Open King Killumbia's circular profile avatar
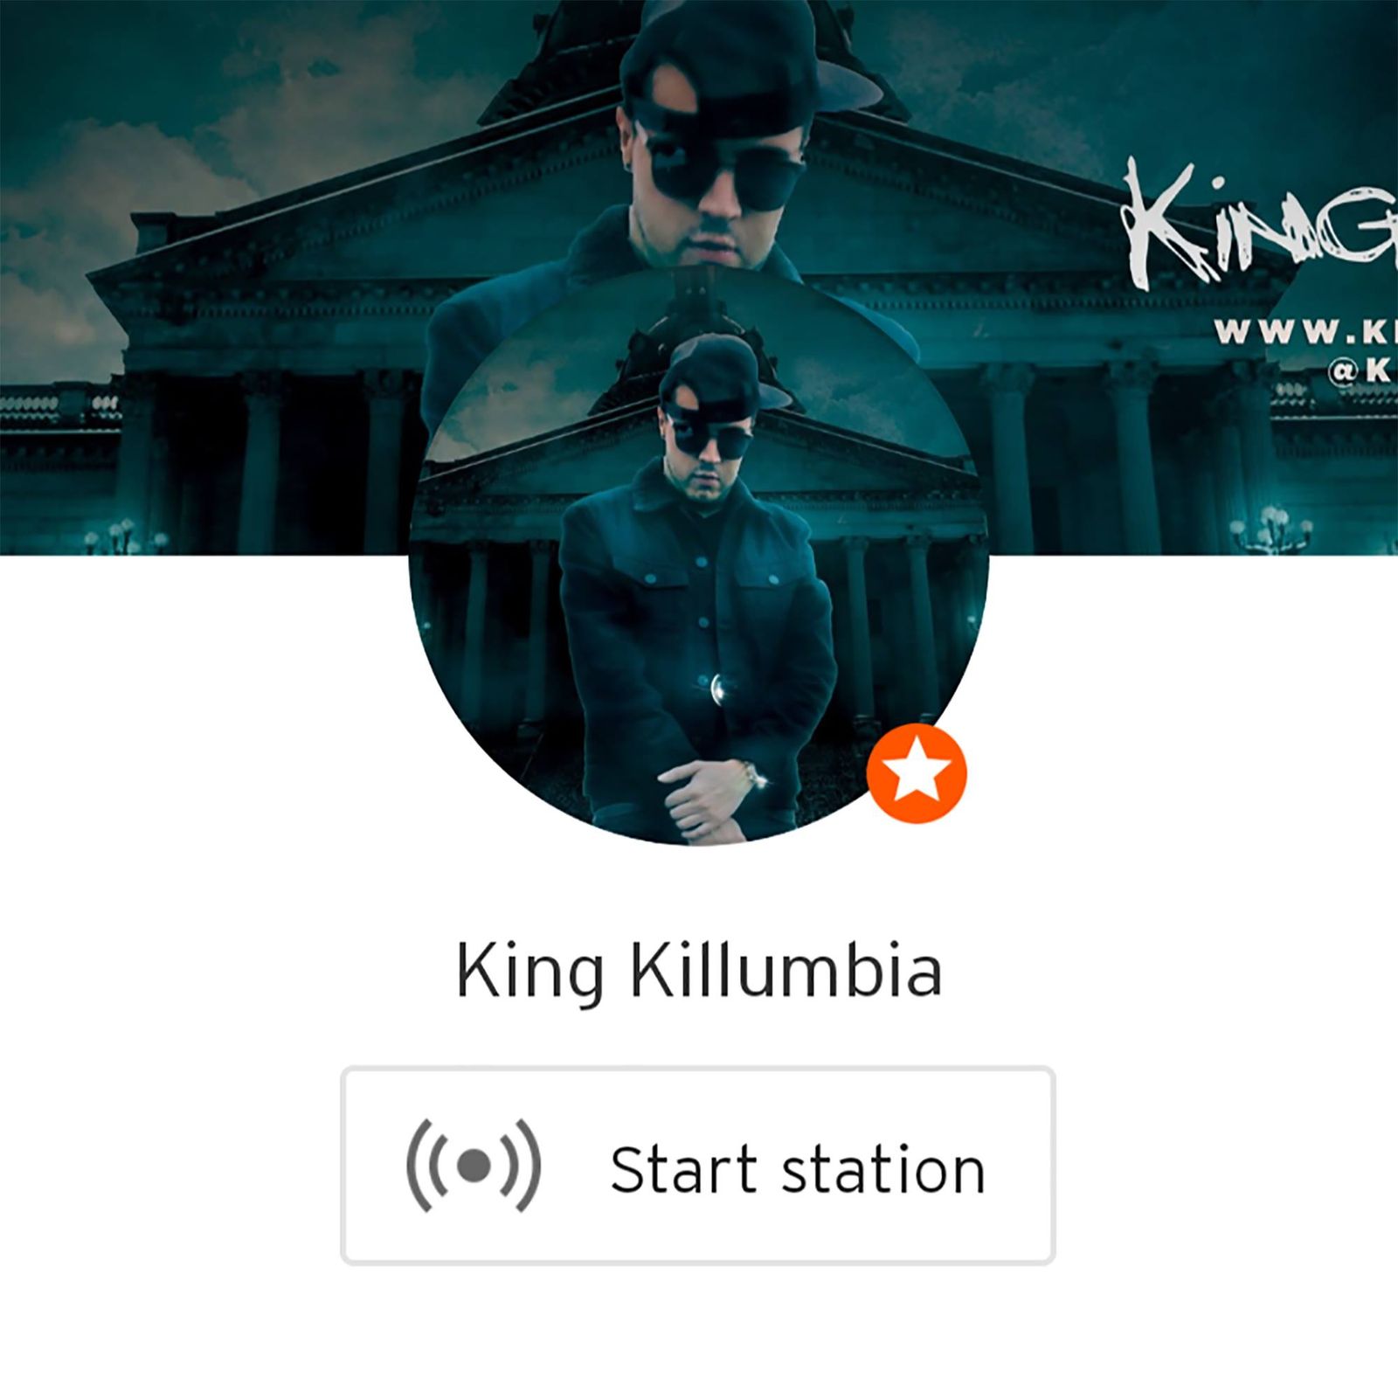 699,556
